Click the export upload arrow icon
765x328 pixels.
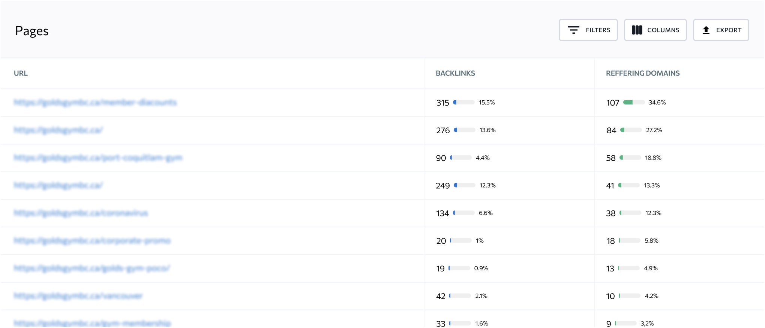[706, 30]
